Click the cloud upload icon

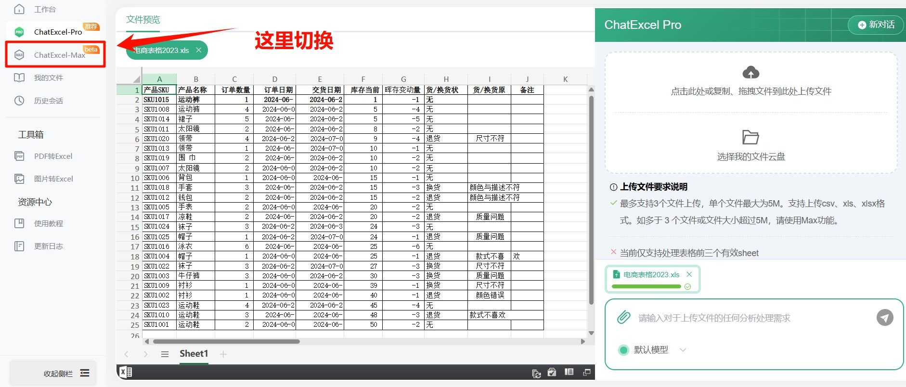coord(751,73)
